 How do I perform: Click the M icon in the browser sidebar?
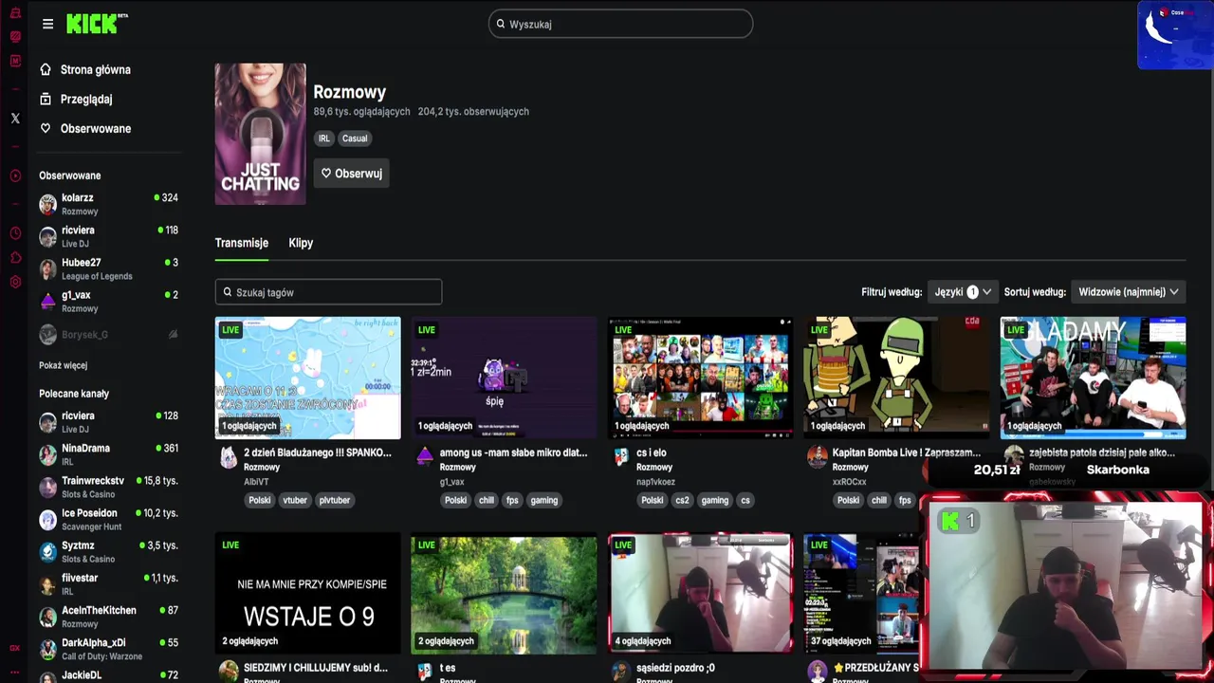pos(15,61)
